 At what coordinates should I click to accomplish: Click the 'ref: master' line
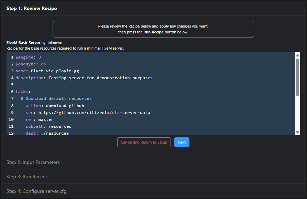pos(40,119)
